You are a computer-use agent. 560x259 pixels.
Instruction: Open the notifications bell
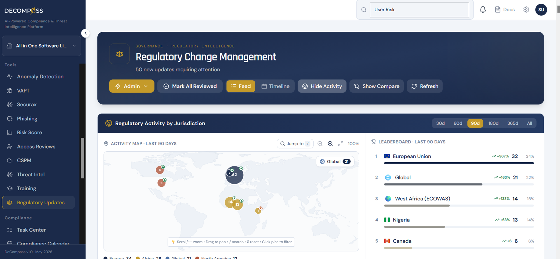[483, 10]
